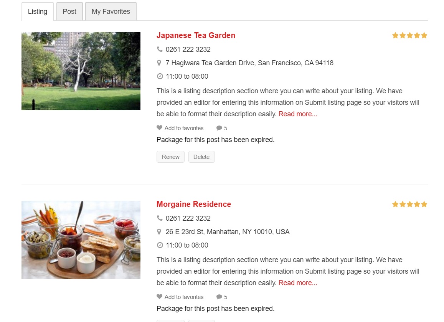Switch to the Listing tab

click(37, 12)
